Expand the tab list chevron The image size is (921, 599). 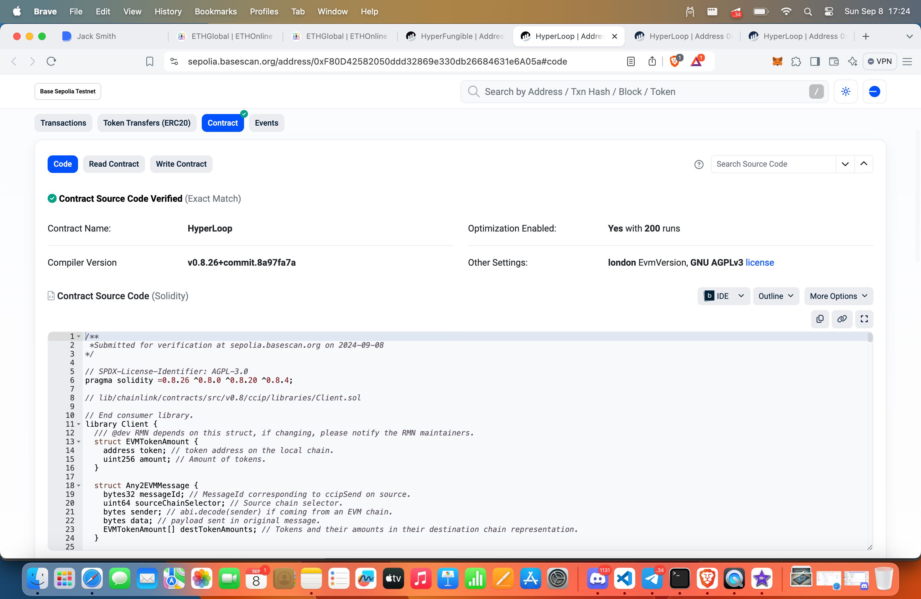tap(909, 36)
